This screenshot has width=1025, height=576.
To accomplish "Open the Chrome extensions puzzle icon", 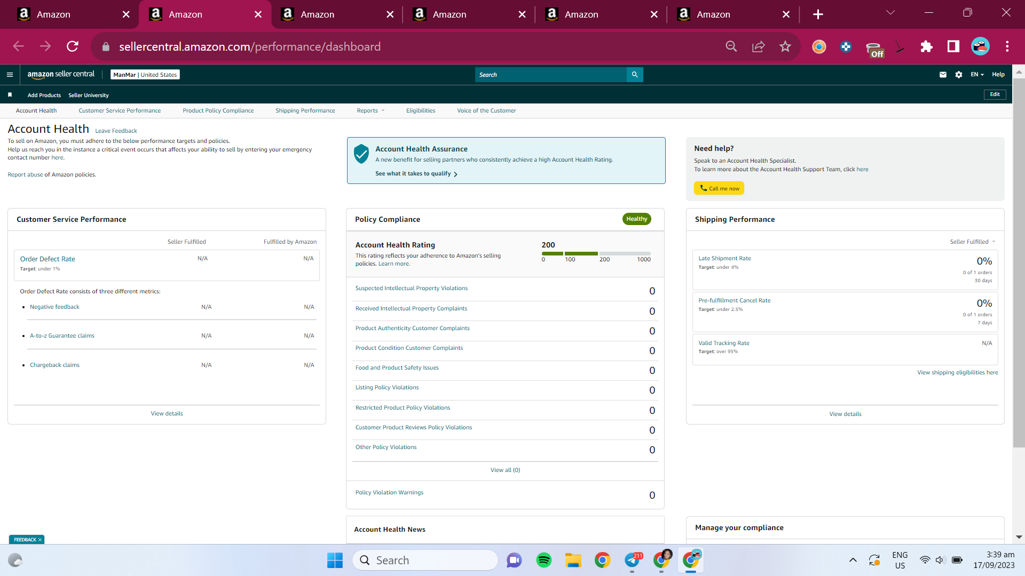I will coord(927,46).
